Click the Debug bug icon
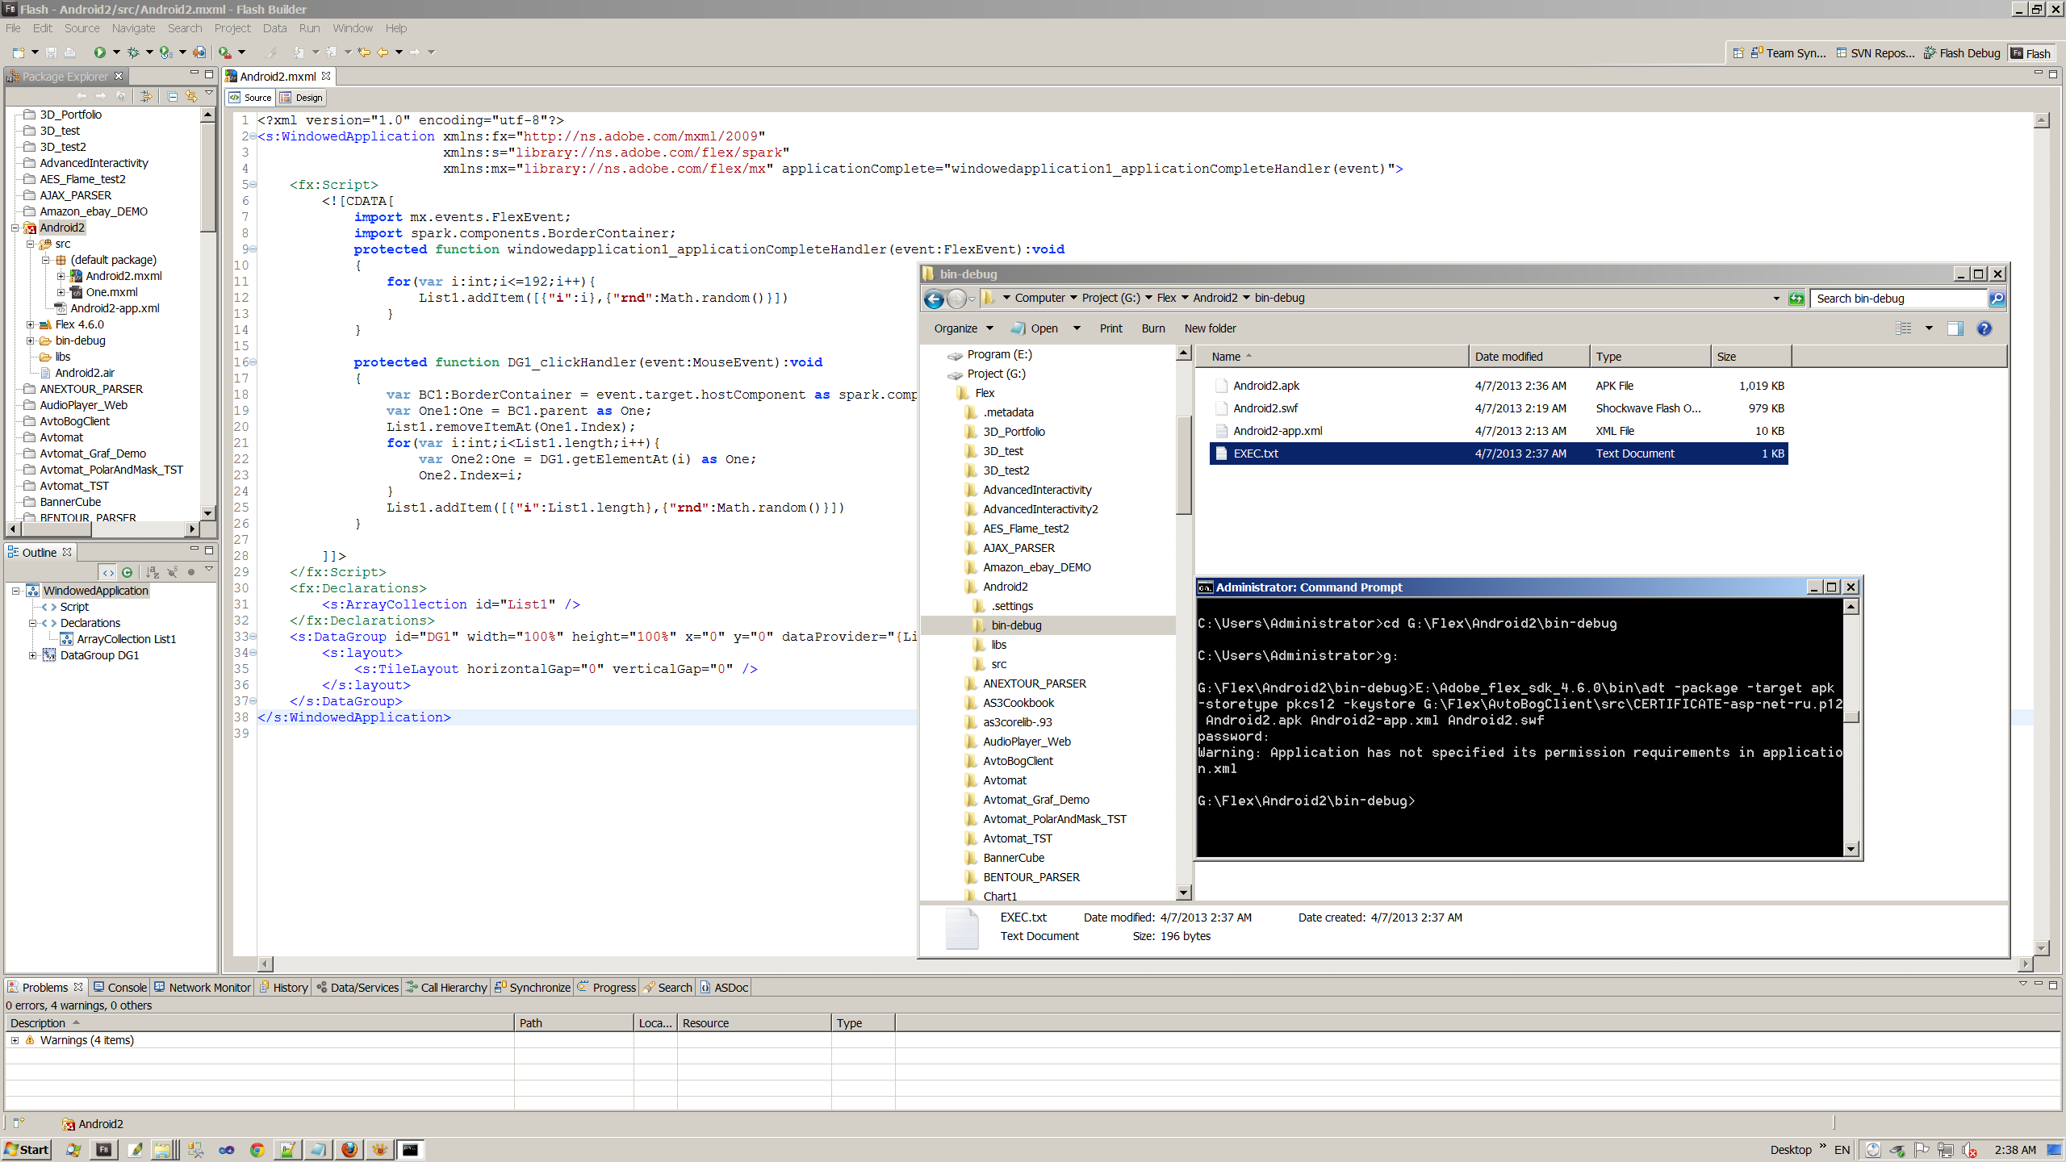Viewport: 2066px width, 1162px height. click(x=133, y=52)
